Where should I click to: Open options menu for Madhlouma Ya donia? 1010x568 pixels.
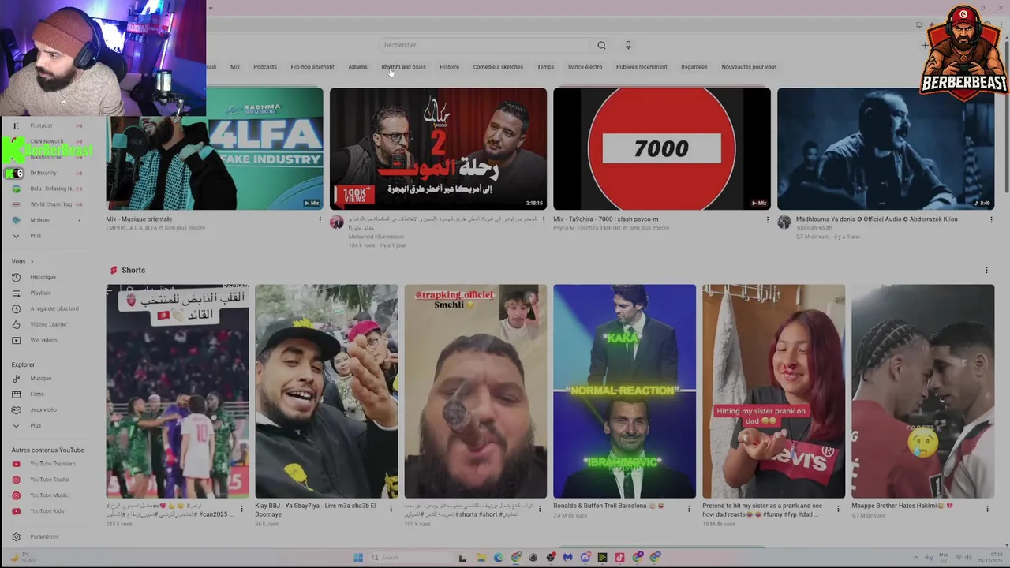pos(992,220)
